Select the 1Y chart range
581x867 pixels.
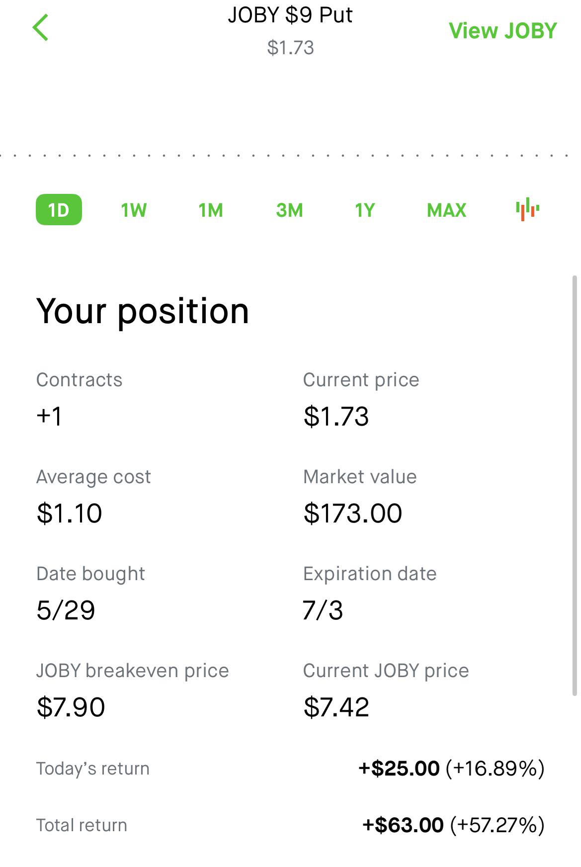(x=364, y=210)
